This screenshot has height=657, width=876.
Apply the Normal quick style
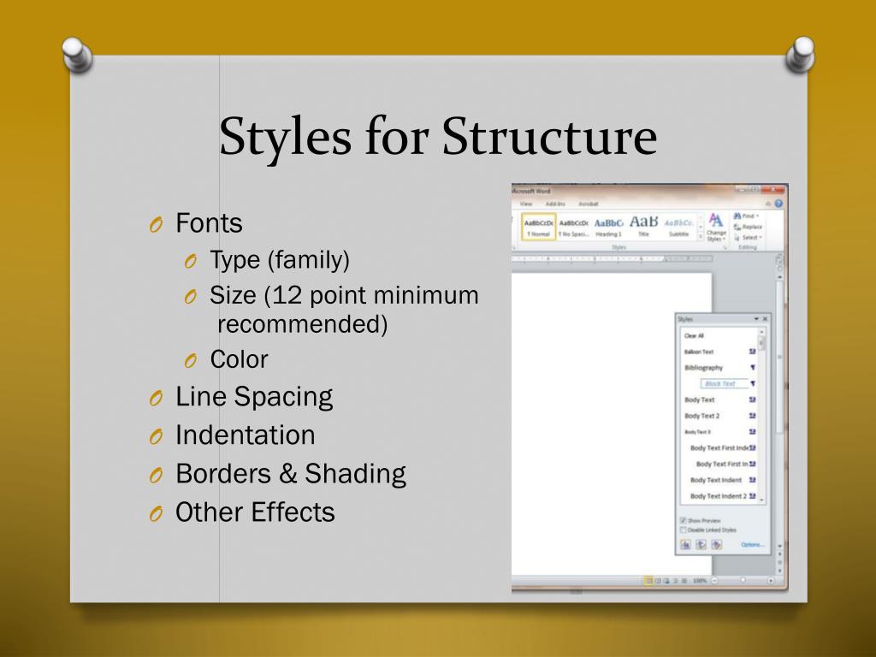tap(539, 227)
